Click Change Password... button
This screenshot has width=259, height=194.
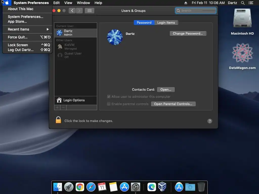tap(188, 34)
